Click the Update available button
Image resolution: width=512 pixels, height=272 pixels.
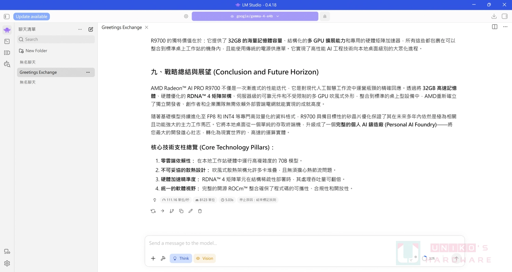(x=31, y=16)
